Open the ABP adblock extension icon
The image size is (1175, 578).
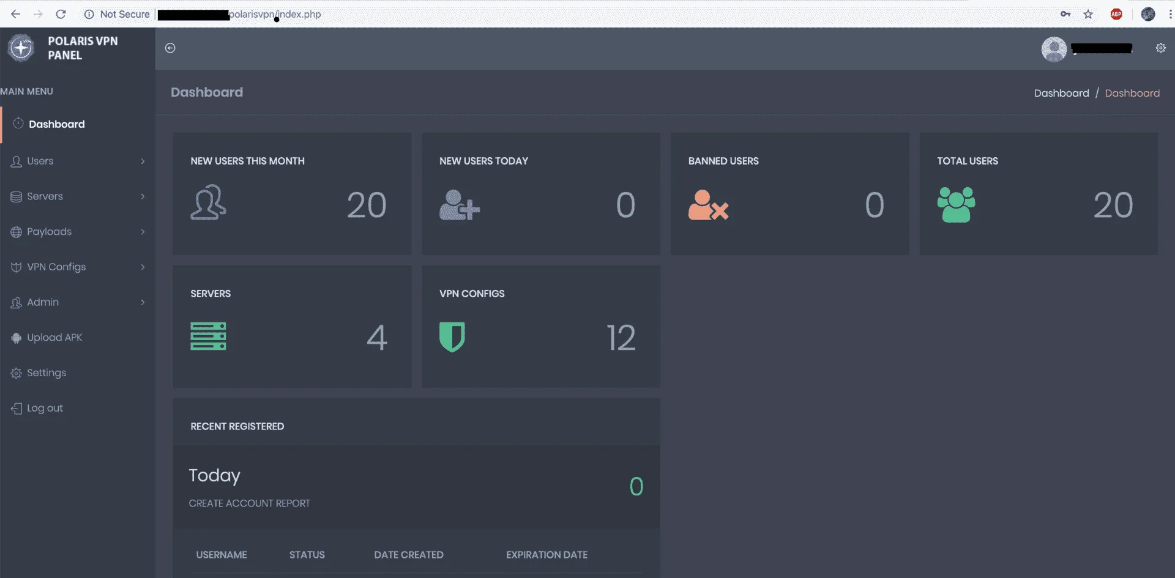coord(1116,14)
